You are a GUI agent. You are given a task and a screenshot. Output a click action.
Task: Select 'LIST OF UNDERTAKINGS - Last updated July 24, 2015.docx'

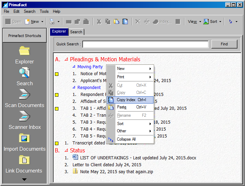point(138,158)
